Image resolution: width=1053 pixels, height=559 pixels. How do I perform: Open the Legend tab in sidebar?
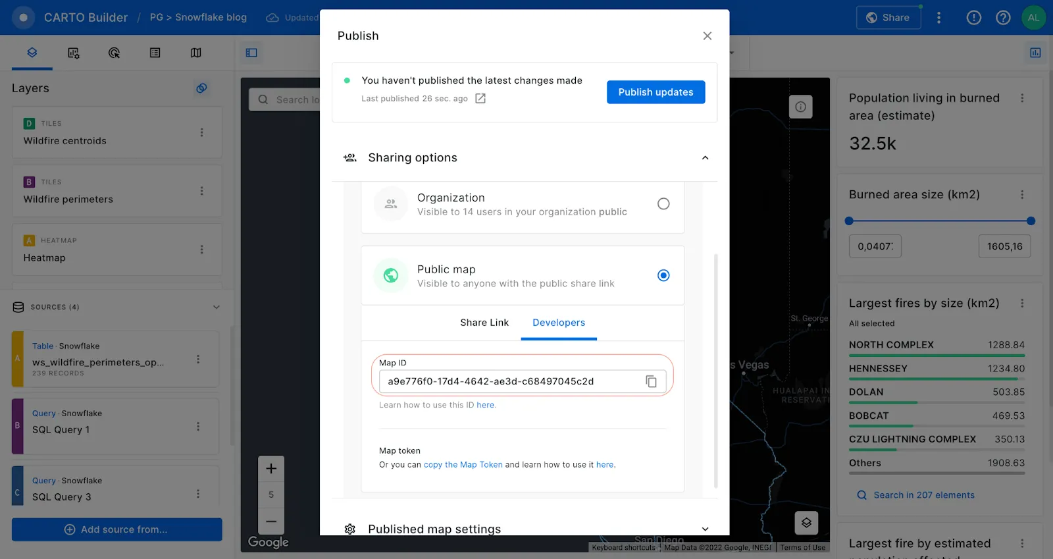pyautogui.click(x=155, y=53)
